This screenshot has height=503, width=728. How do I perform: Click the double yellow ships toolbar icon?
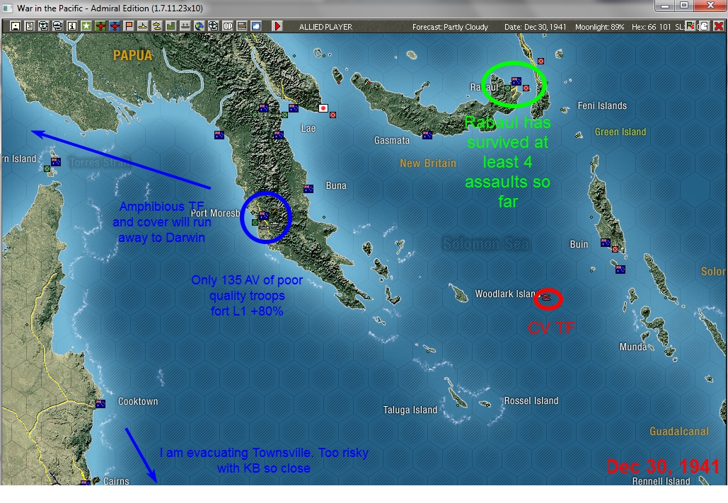(x=157, y=26)
